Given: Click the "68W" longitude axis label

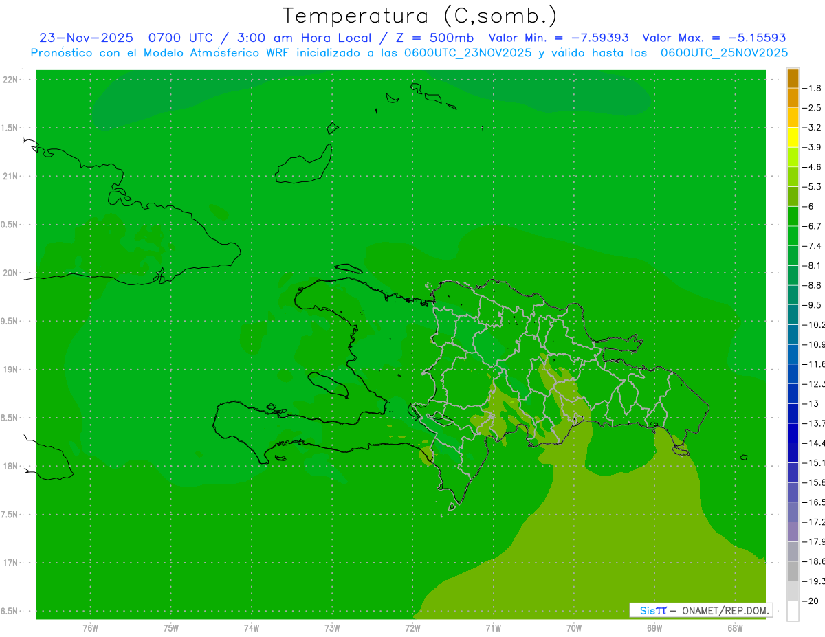Looking at the screenshot, I should click(735, 627).
